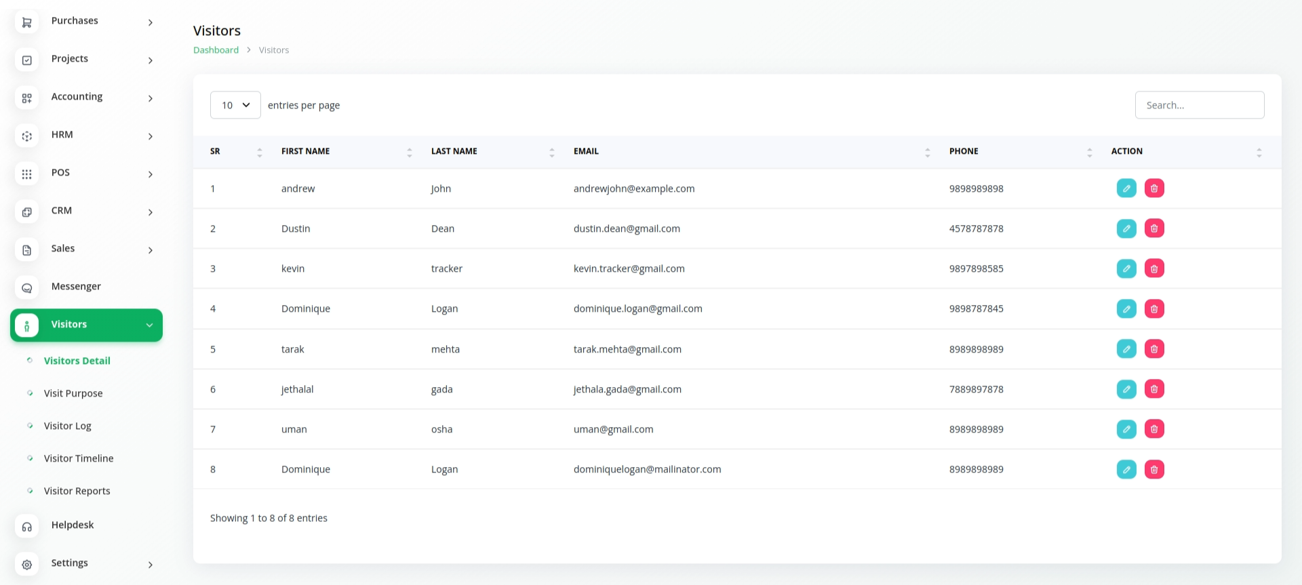Delete visitor tarak mehta

(1154, 349)
